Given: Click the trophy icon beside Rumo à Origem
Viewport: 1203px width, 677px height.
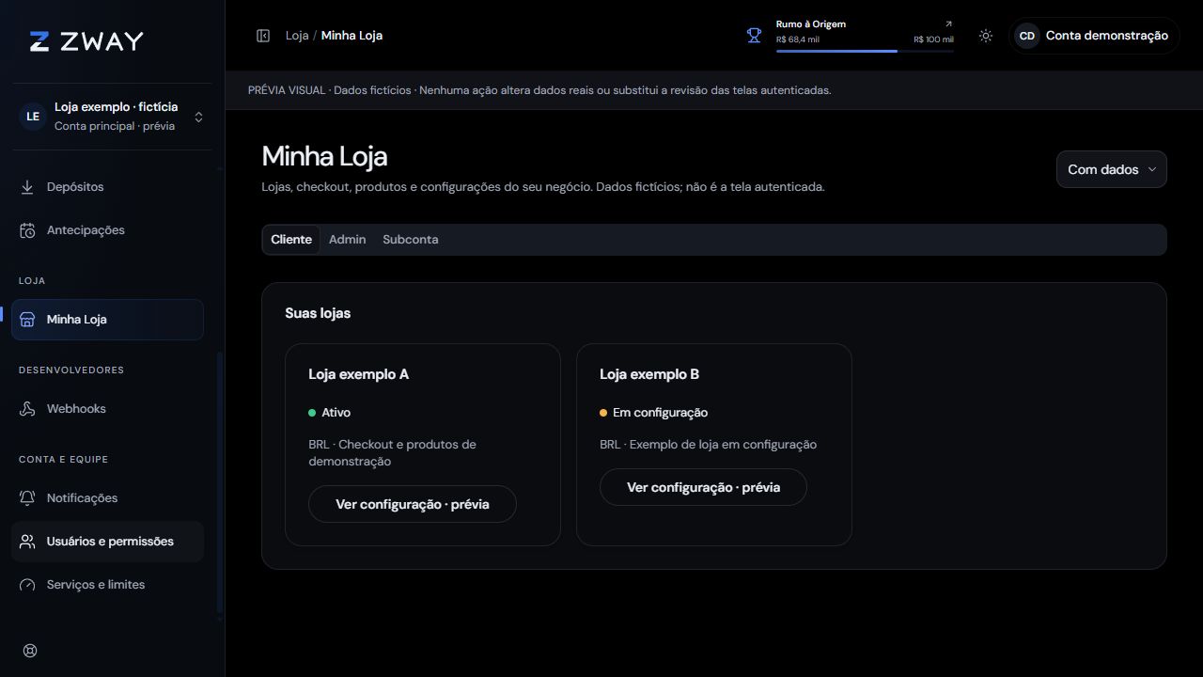Looking at the screenshot, I should [x=754, y=36].
